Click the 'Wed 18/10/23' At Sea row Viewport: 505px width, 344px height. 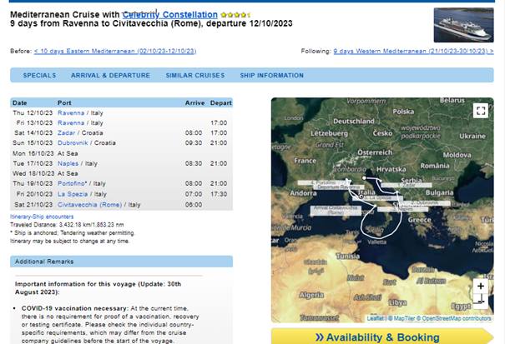(121, 173)
